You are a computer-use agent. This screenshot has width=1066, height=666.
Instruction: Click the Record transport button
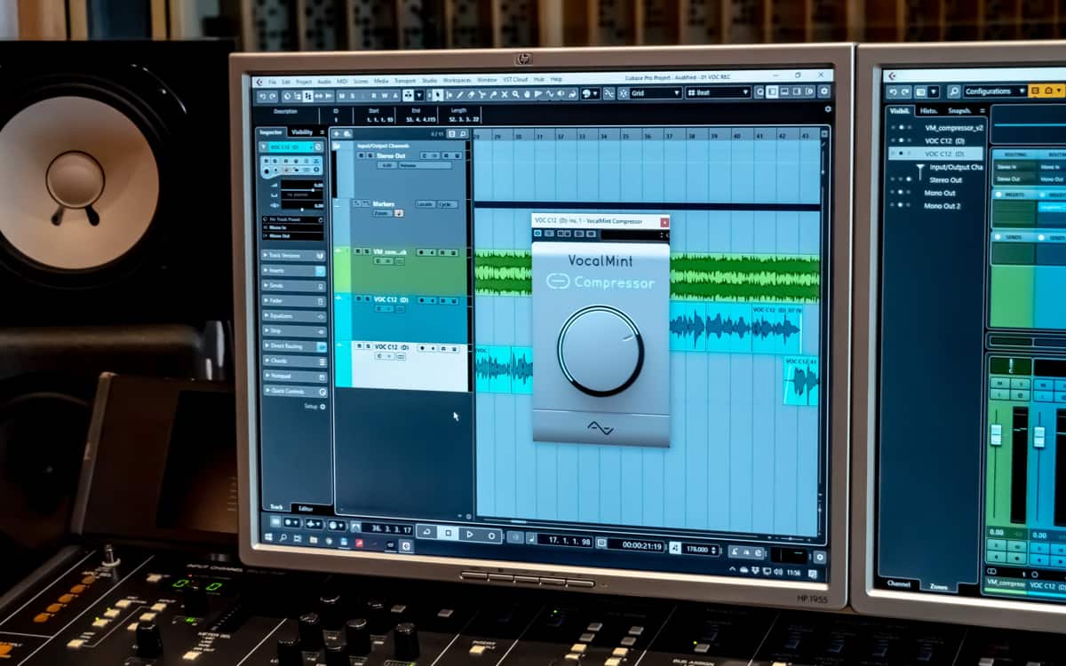(x=491, y=535)
